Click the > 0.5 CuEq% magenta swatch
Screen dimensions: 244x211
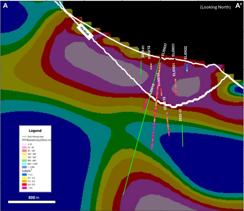point(25,188)
